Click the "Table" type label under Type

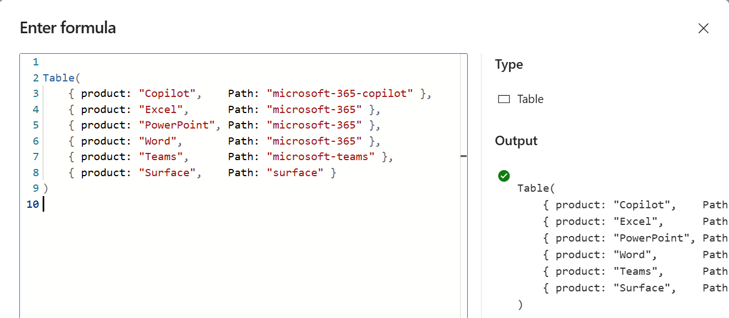click(x=530, y=100)
